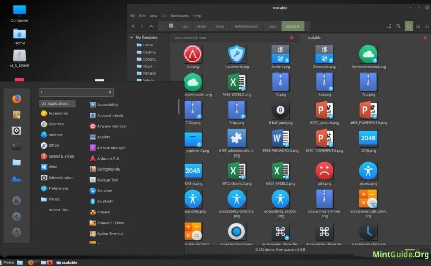Select the 8-ball-pool.png icon
This screenshot has height=266, width=431.
[281, 110]
